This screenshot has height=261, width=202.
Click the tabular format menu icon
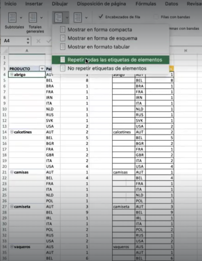(63, 47)
